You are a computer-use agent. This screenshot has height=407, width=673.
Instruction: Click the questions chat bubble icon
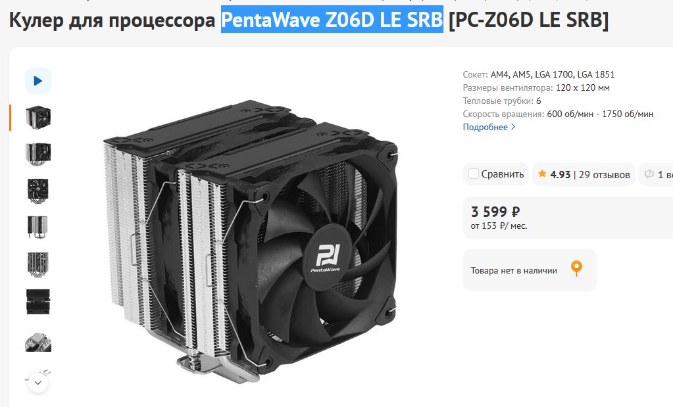tap(649, 174)
